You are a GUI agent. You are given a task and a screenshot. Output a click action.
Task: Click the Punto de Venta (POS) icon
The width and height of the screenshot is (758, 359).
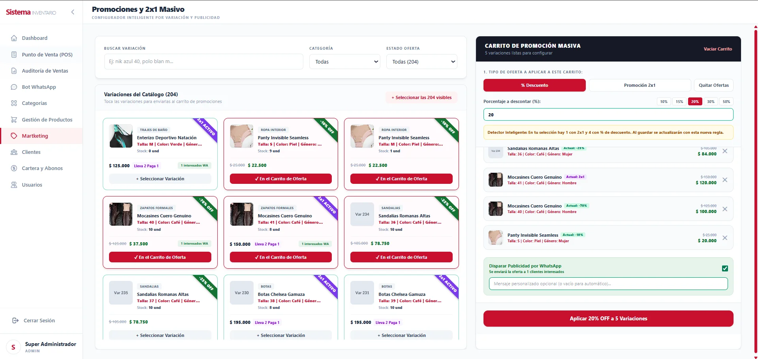point(14,54)
